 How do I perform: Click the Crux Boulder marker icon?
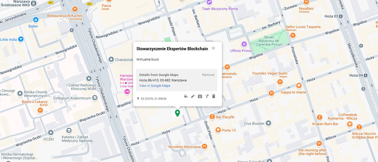point(269,123)
